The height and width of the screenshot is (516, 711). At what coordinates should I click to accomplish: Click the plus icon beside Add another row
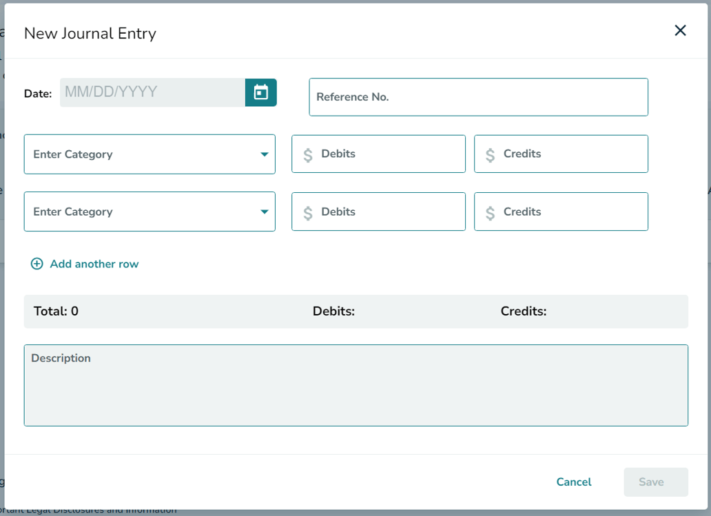37,264
